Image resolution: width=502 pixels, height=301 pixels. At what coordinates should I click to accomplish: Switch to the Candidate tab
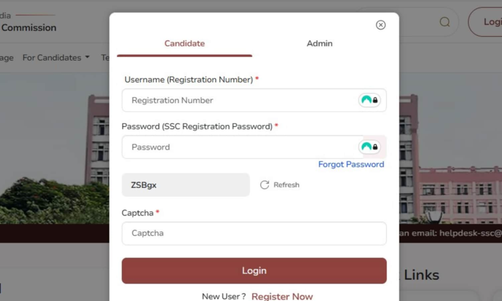[x=185, y=44]
